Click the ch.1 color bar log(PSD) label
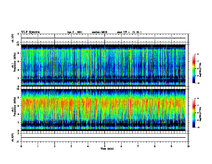The width and height of the screenshot is (212, 164). pyautogui.click(x=200, y=70)
